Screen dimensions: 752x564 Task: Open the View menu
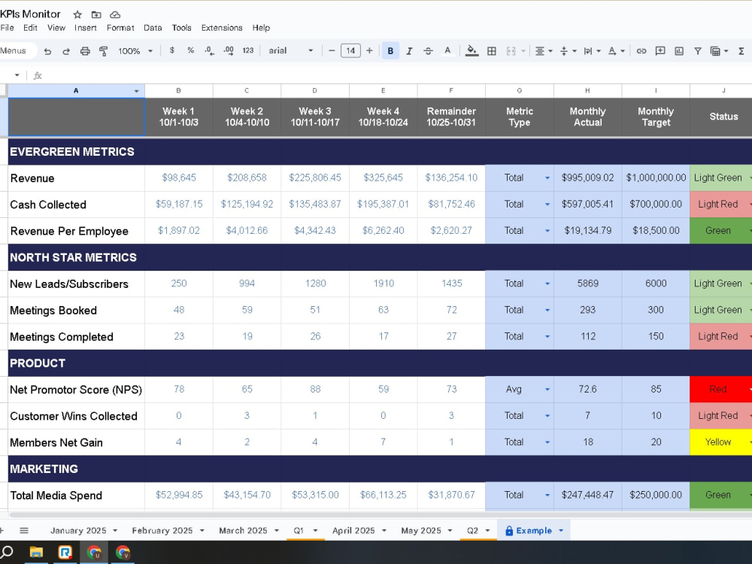coord(56,28)
